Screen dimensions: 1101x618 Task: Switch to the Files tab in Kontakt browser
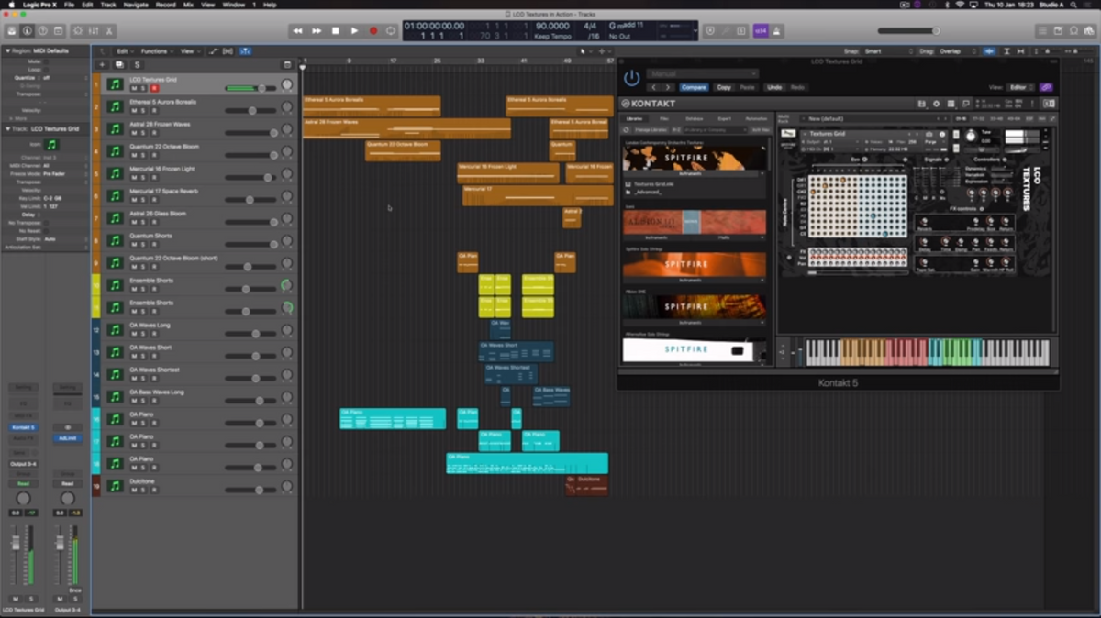tap(663, 119)
